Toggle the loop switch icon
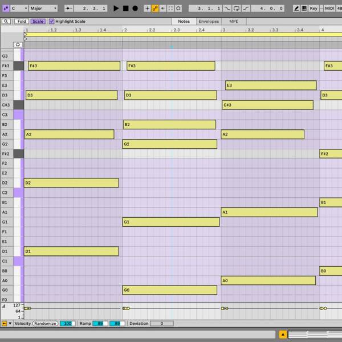 coord(237,9)
